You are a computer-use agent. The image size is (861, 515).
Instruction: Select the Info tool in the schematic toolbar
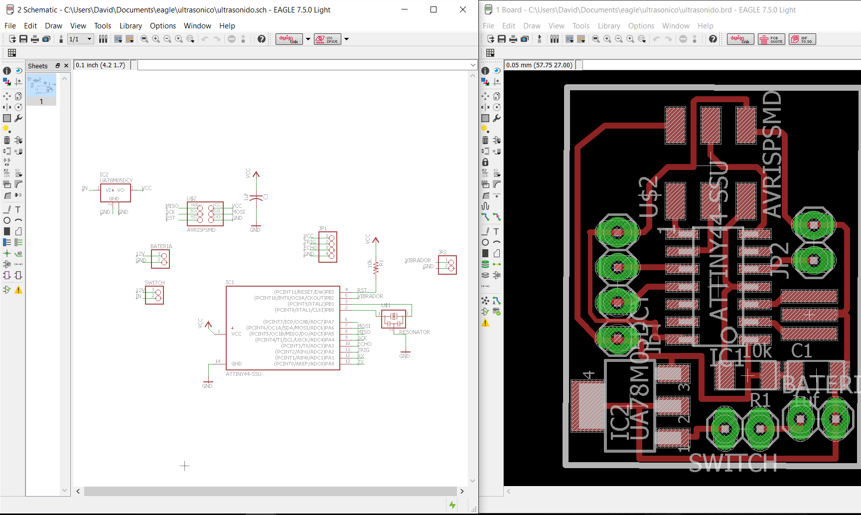[7, 71]
